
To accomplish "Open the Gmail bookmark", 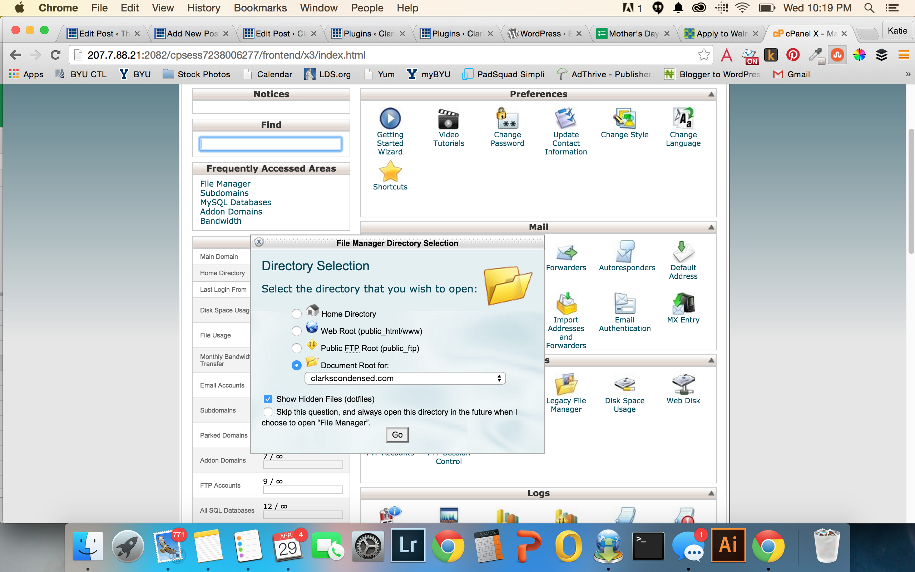I will [791, 74].
